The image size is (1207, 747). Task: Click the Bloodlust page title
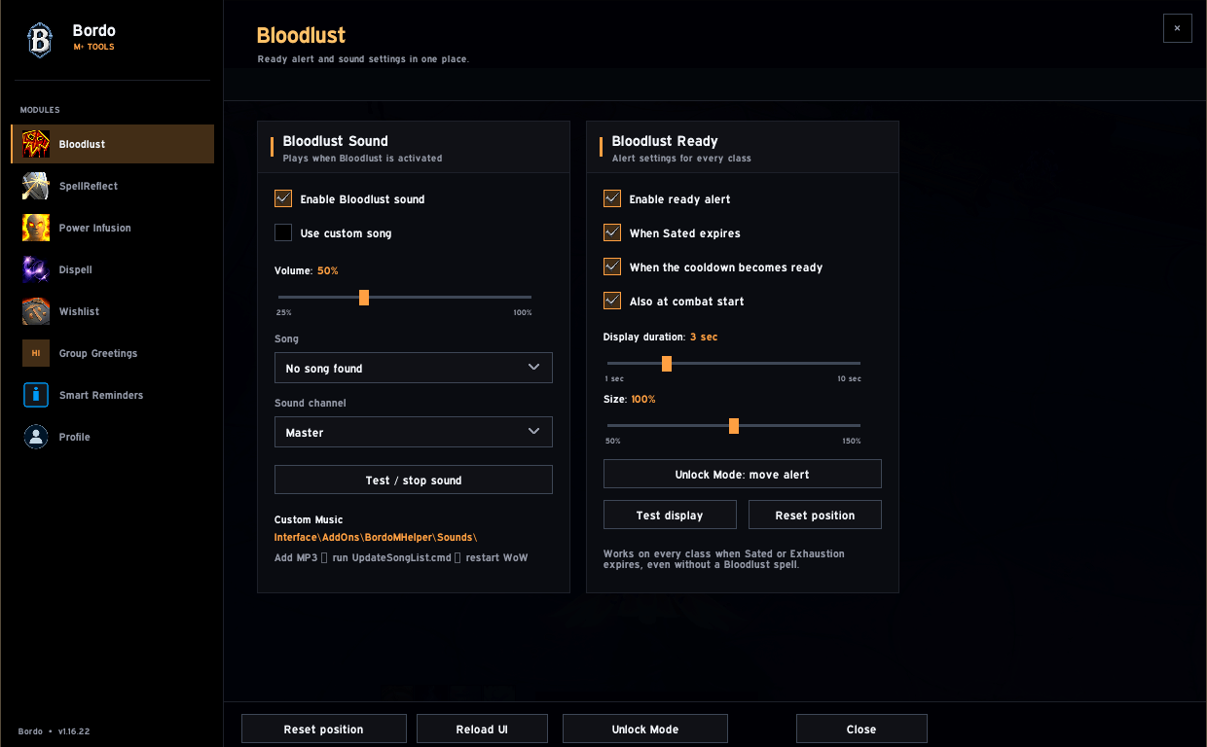[x=301, y=36]
